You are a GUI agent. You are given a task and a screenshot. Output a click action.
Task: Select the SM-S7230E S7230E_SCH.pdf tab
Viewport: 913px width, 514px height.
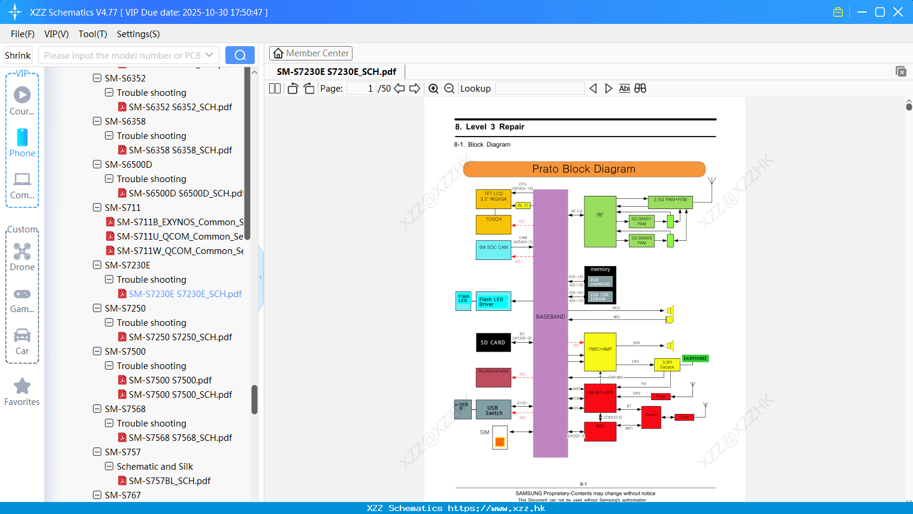pyautogui.click(x=336, y=71)
